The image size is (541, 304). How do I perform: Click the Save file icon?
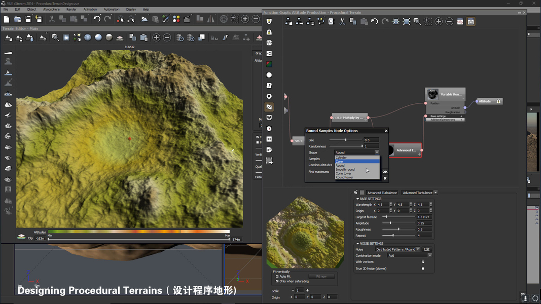[28, 19]
